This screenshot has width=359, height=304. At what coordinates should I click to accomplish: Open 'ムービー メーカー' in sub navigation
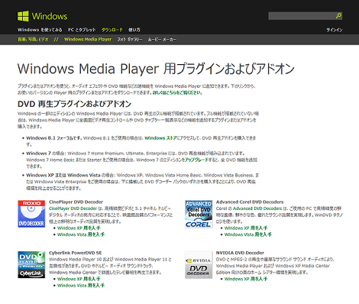click(x=162, y=39)
